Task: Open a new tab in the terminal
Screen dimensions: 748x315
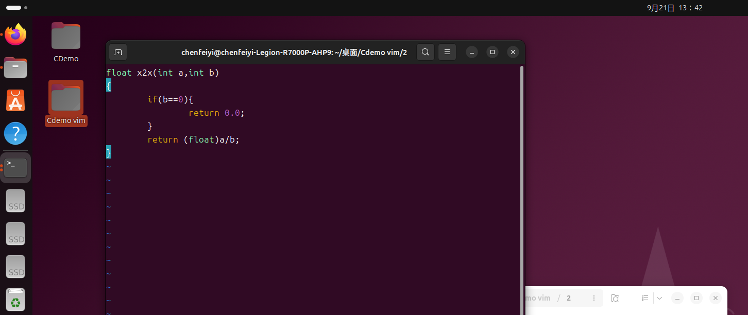Action: tap(118, 52)
